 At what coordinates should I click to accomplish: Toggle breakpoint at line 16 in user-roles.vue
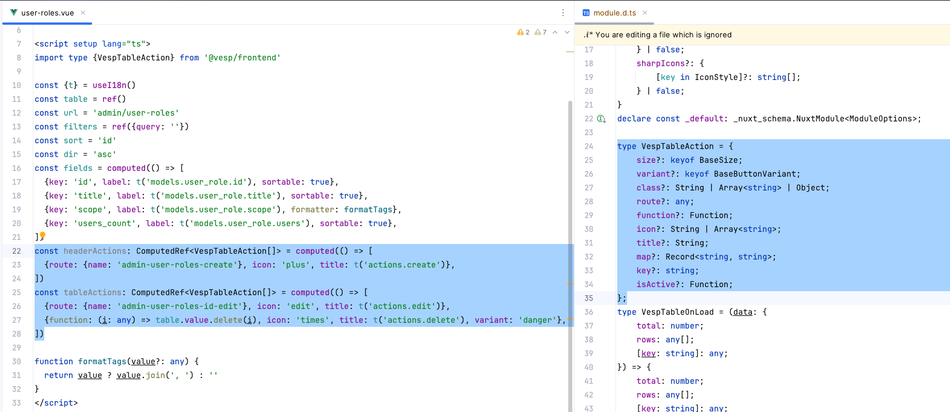point(17,168)
